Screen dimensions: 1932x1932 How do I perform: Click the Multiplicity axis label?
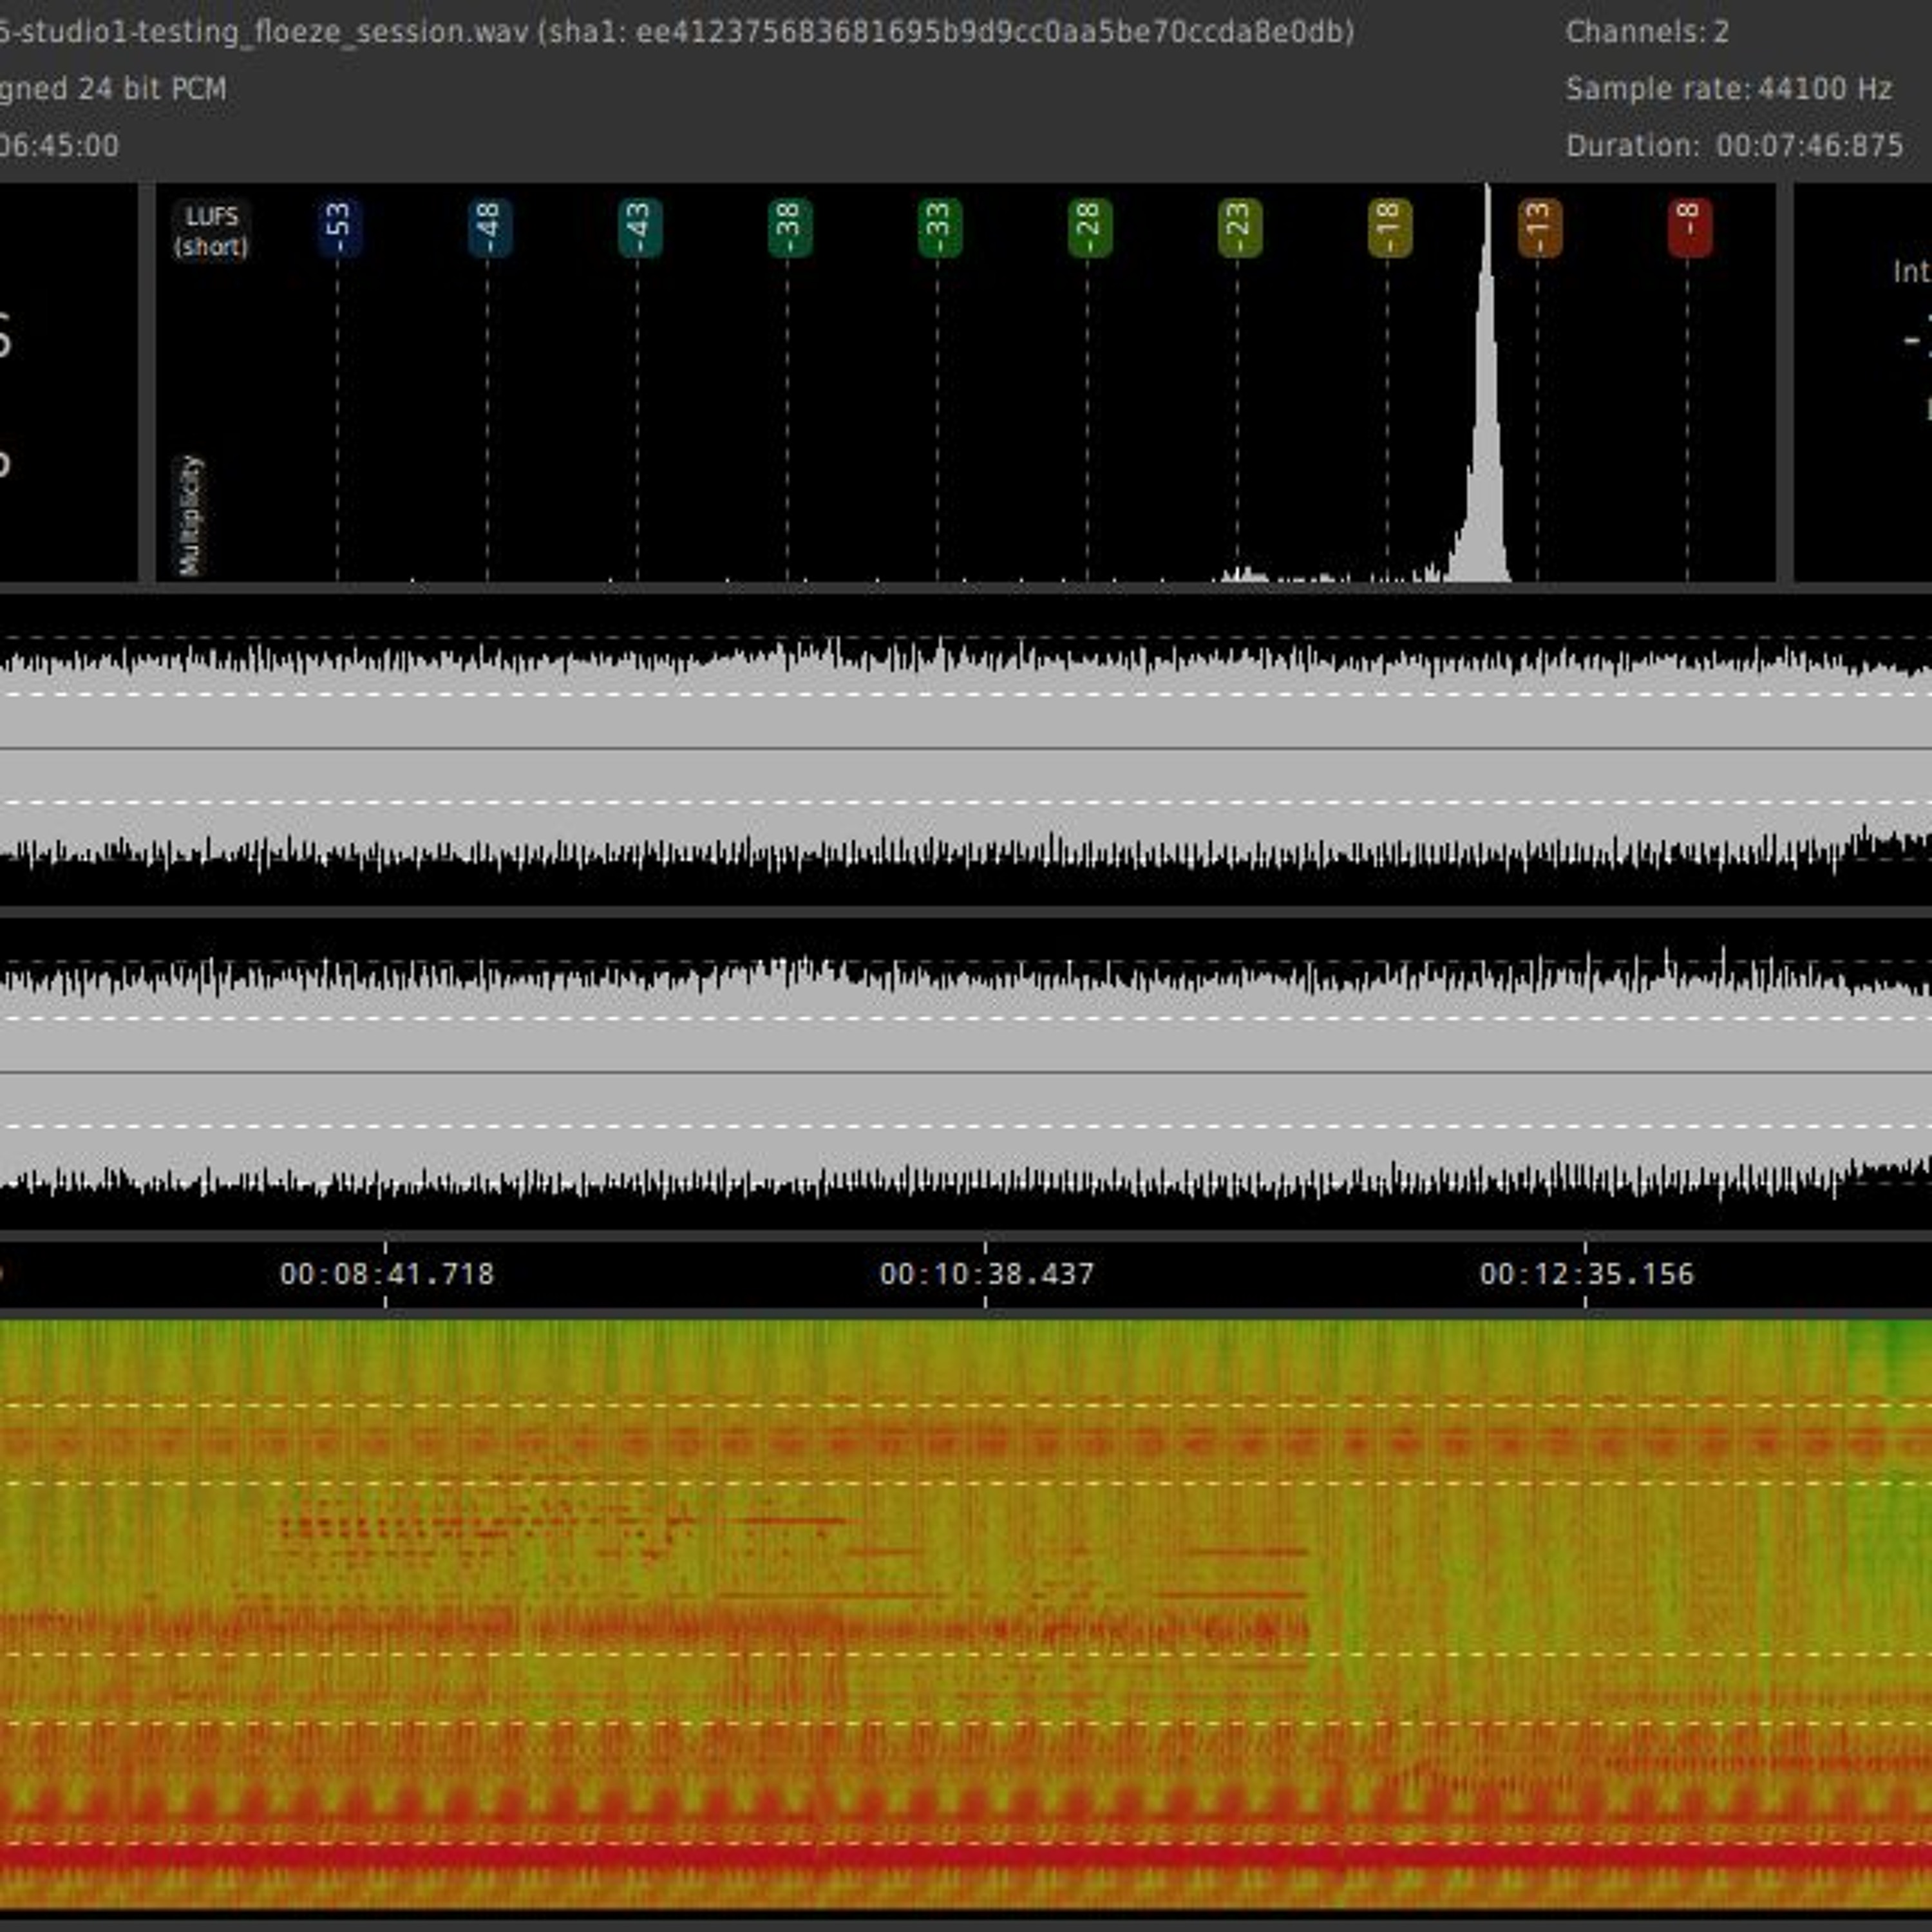click(x=190, y=515)
